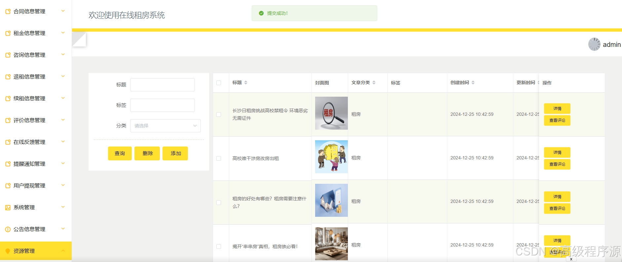622x262 pixels.
Task: Sort by 文章分类 using its sort arrows
Action: pyautogui.click(x=374, y=82)
